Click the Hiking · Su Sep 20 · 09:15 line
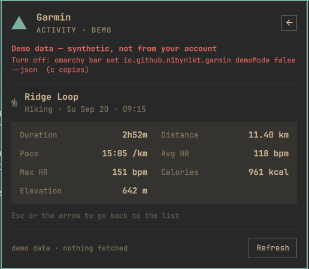 click(85, 109)
